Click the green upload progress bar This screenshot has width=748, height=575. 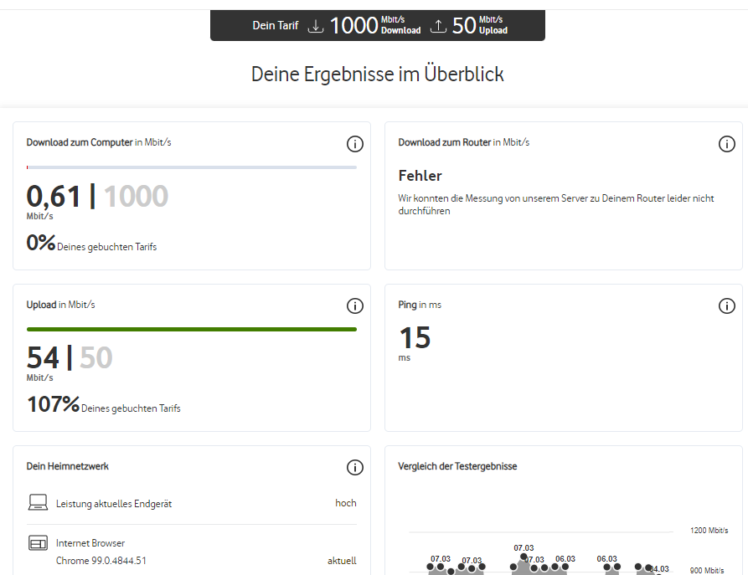(191, 330)
